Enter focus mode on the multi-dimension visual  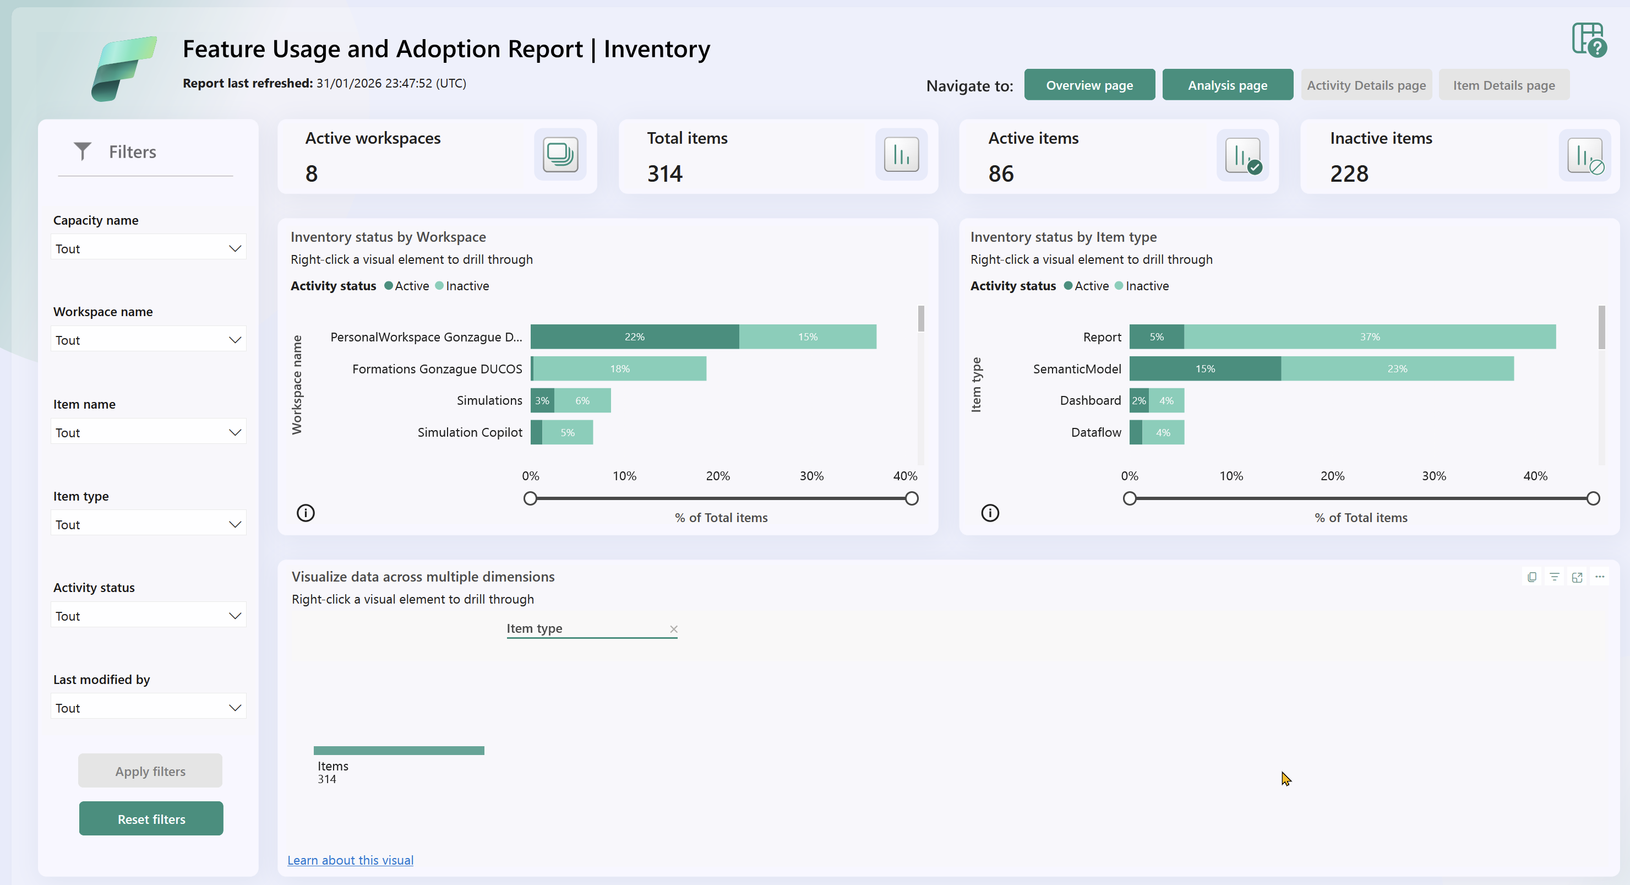coord(1577,577)
